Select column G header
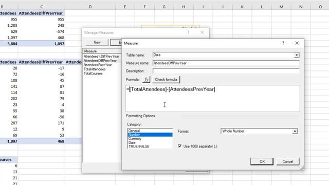The width and height of the screenshot is (329, 185). [164, 7]
